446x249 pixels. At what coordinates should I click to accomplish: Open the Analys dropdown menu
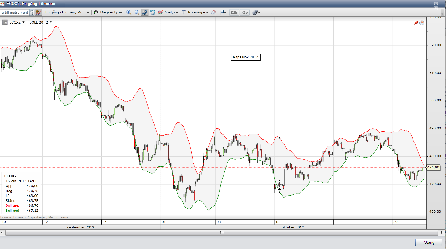(171, 12)
